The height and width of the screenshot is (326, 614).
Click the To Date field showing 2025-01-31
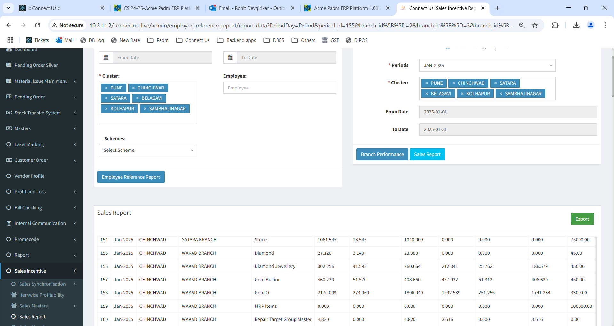pyautogui.click(x=508, y=129)
